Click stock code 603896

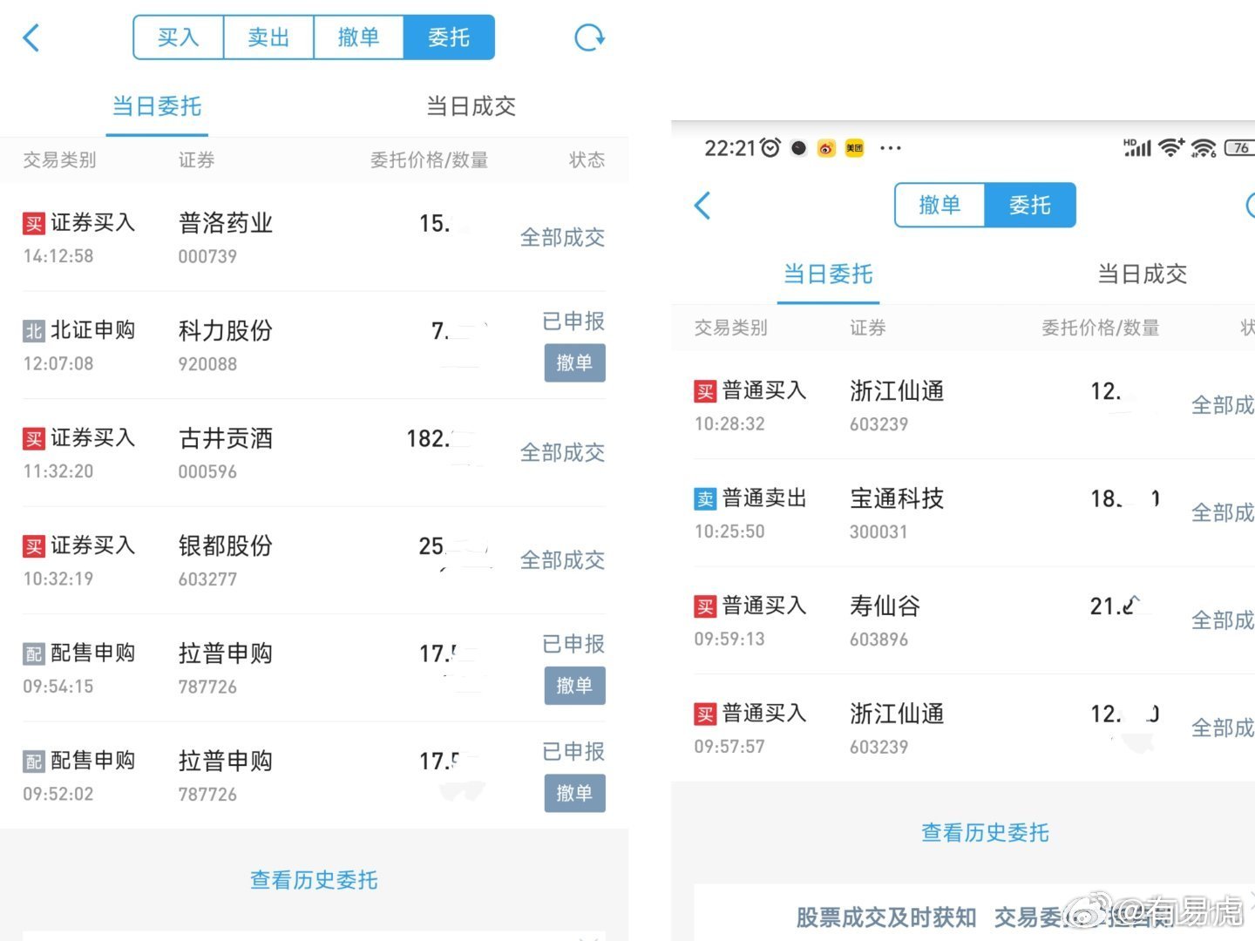click(878, 640)
